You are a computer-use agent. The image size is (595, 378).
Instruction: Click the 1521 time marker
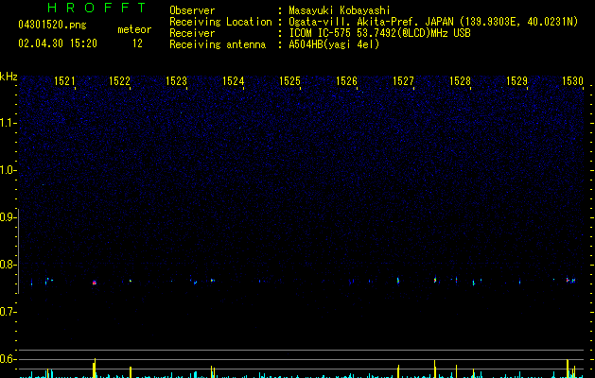pyautogui.click(x=64, y=81)
